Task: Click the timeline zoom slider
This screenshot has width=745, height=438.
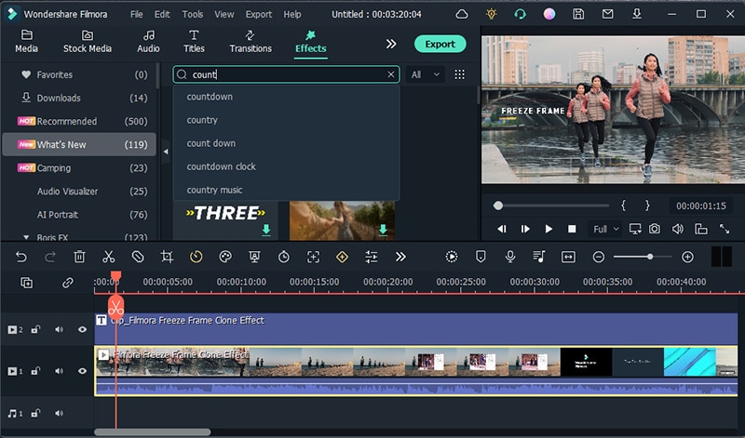Action: (643, 257)
